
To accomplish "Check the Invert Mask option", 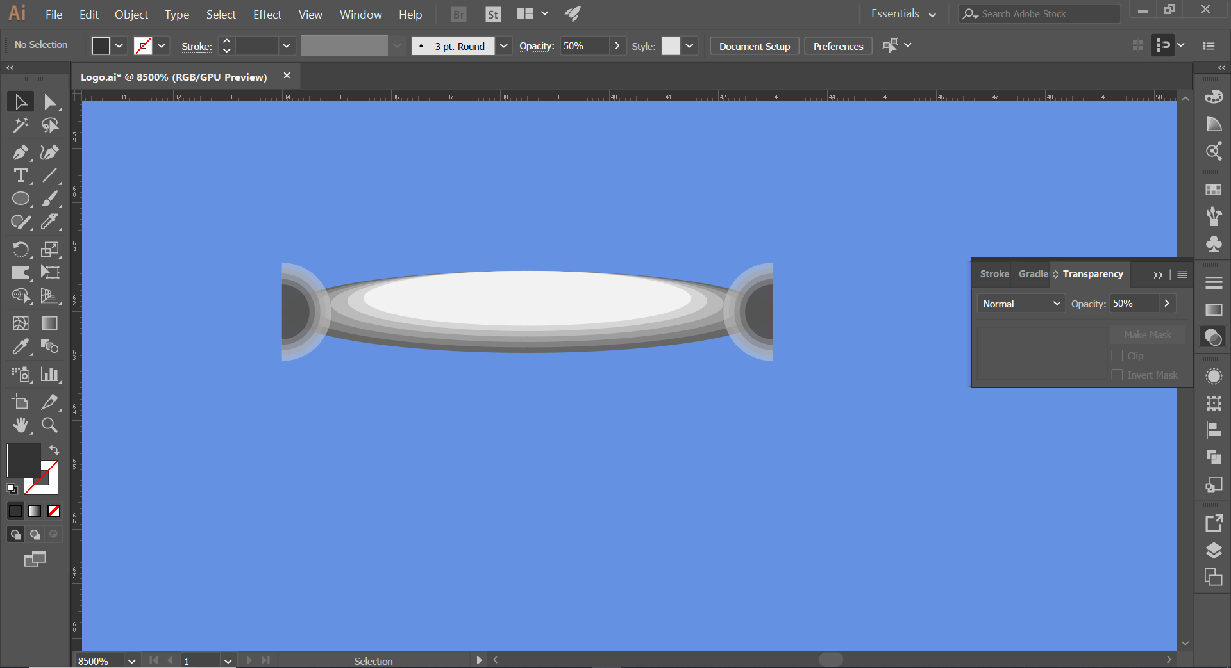I will pos(1118,375).
